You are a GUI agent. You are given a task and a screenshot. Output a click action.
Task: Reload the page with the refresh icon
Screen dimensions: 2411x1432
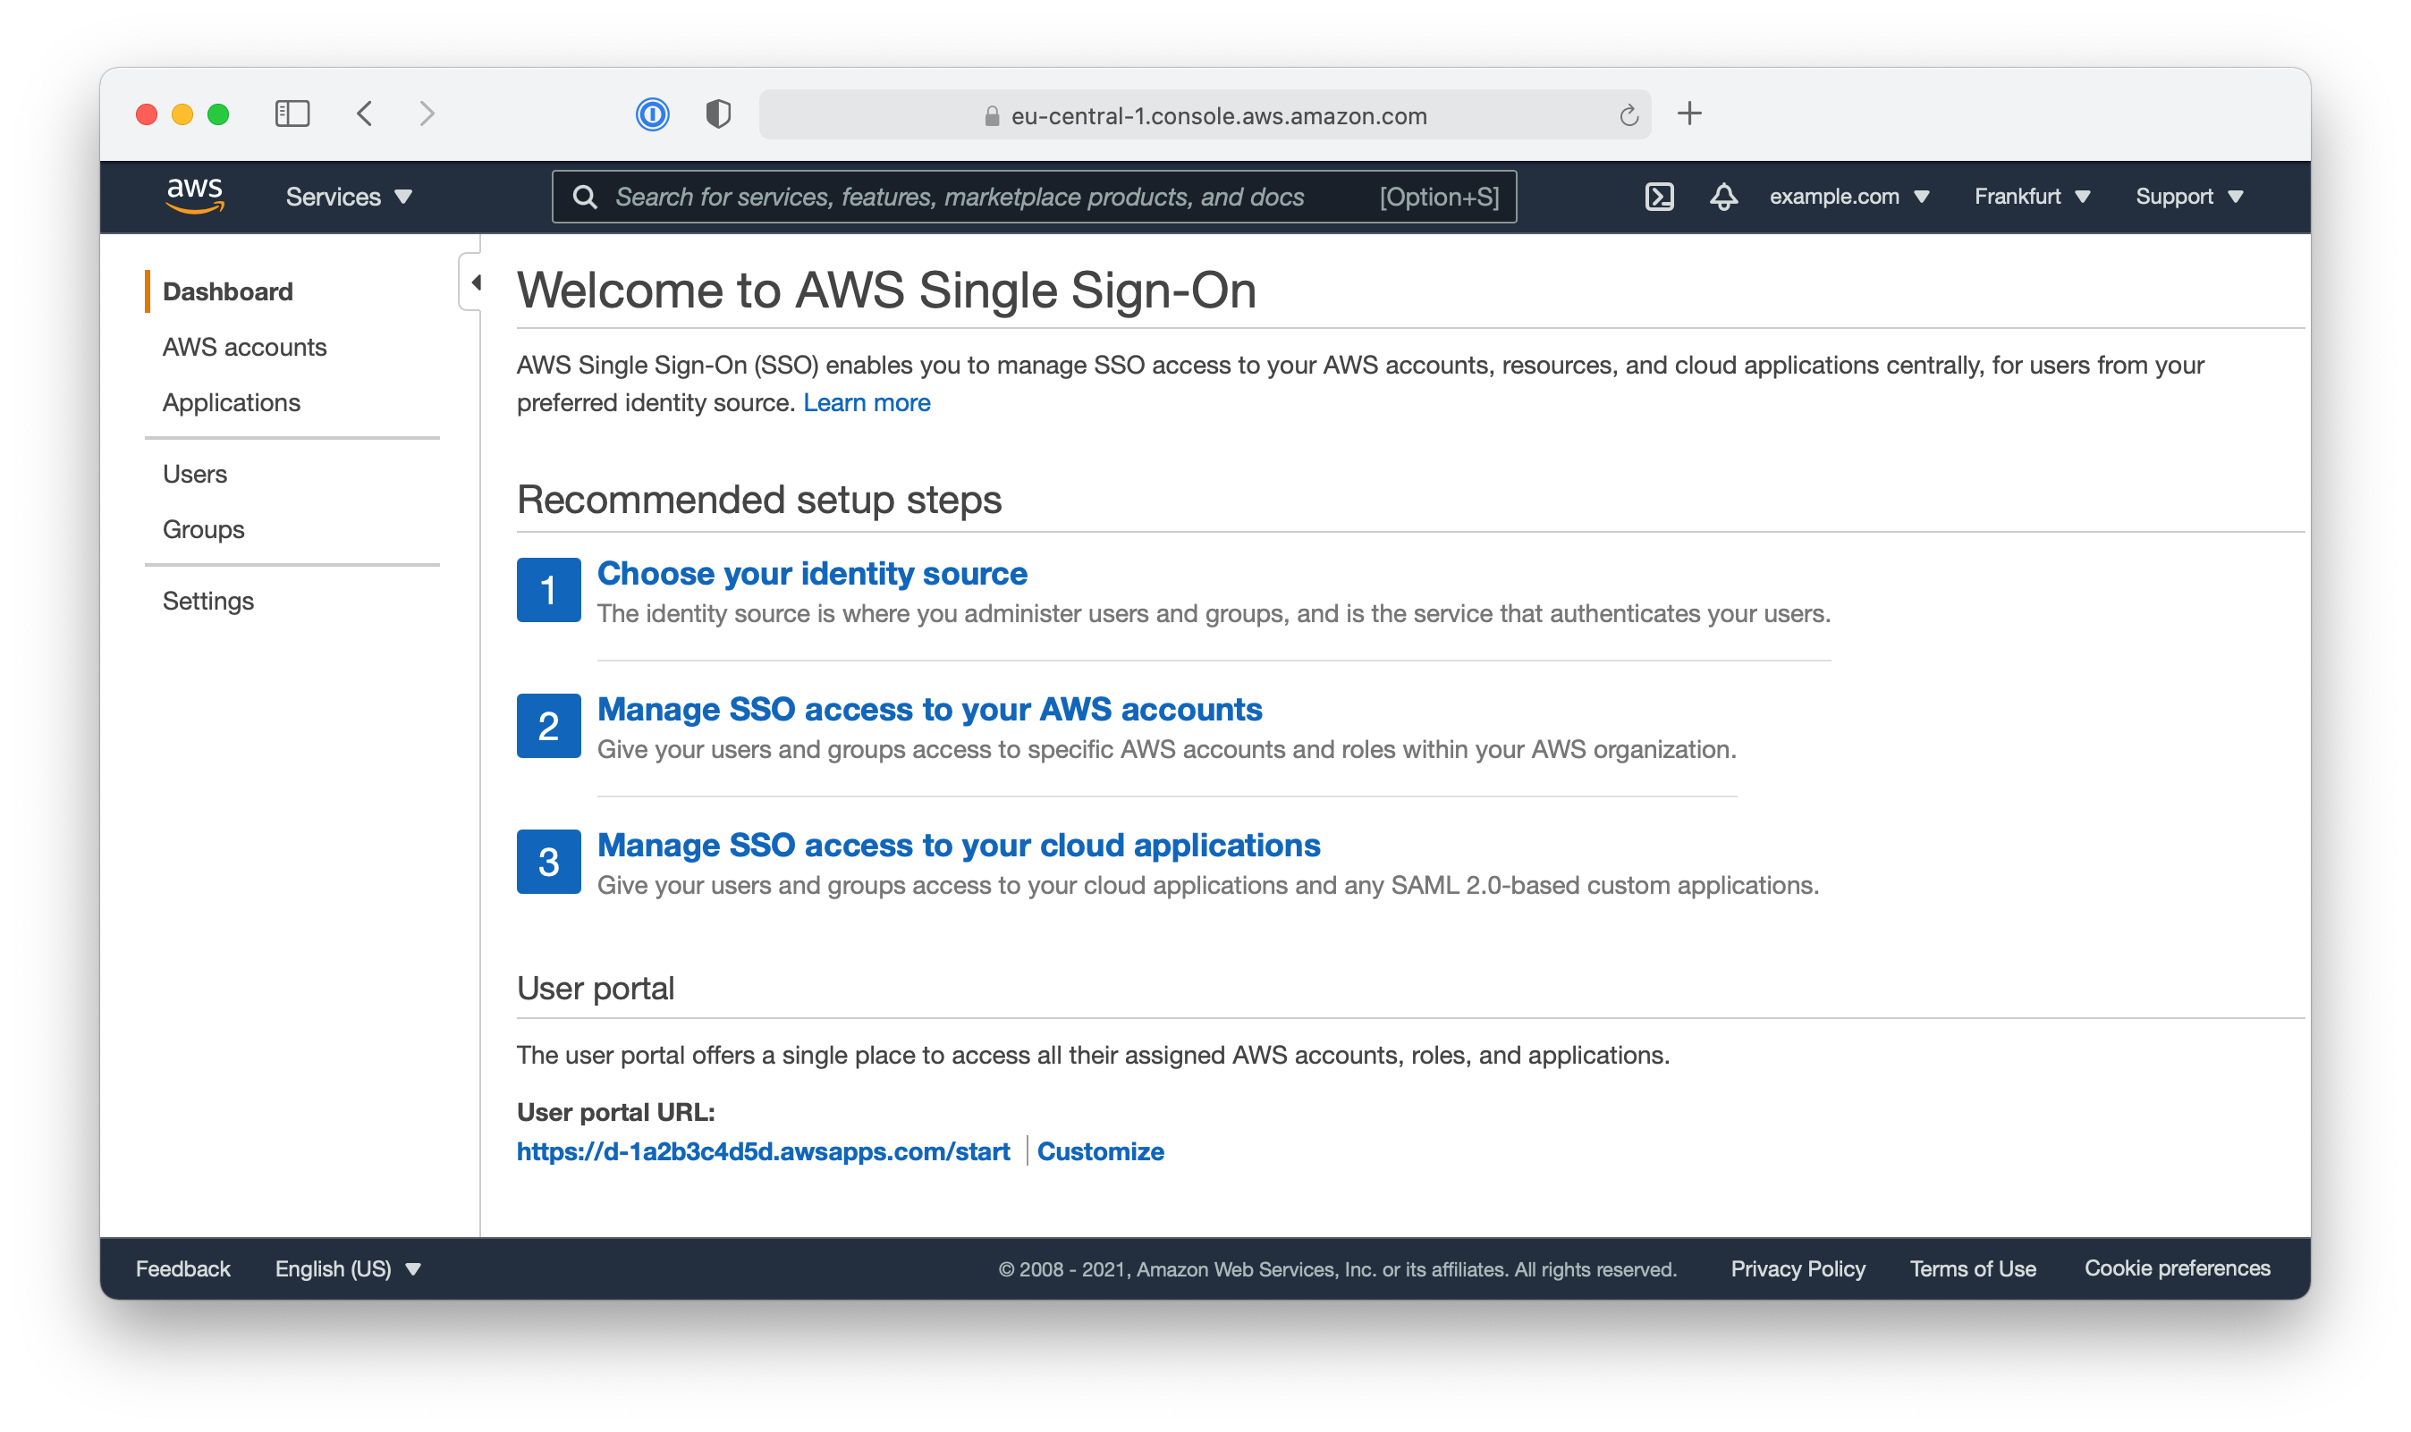1628,116
